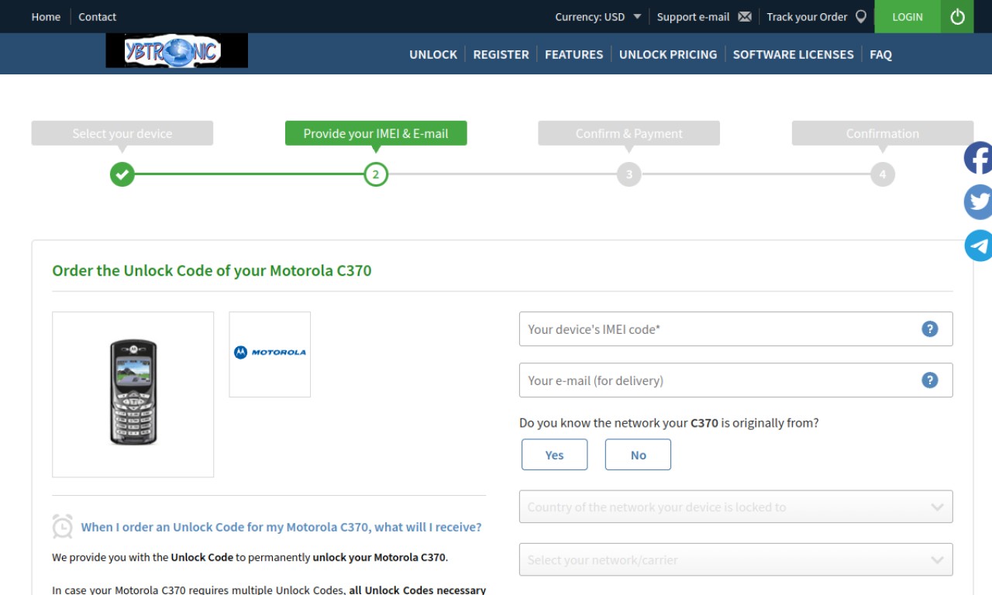The image size is (992, 595).
Task: Open the Telegram share icon
Action: point(978,246)
